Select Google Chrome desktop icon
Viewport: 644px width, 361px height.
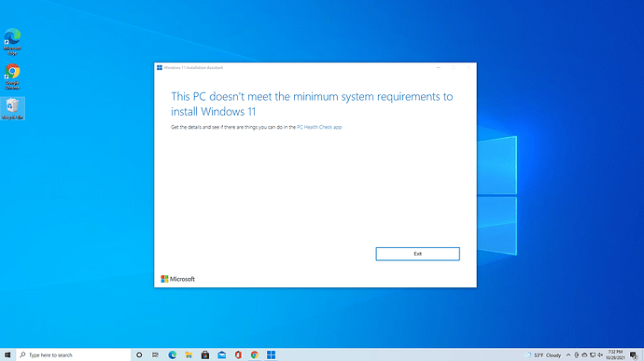[x=12, y=76]
